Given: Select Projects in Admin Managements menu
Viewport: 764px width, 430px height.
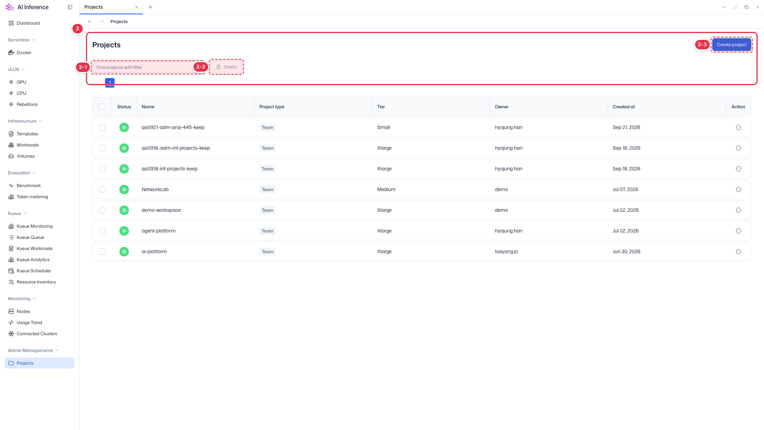Looking at the screenshot, I should (x=39, y=363).
